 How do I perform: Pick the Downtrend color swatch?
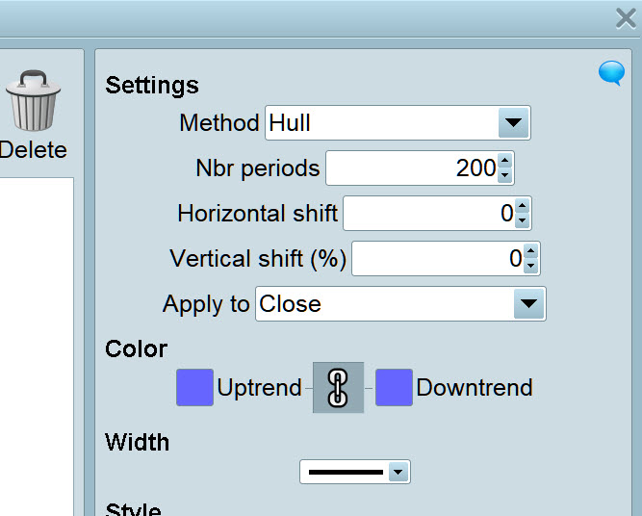click(394, 388)
